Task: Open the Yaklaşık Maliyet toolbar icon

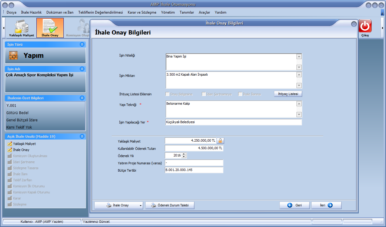Action: [x=21, y=28]
